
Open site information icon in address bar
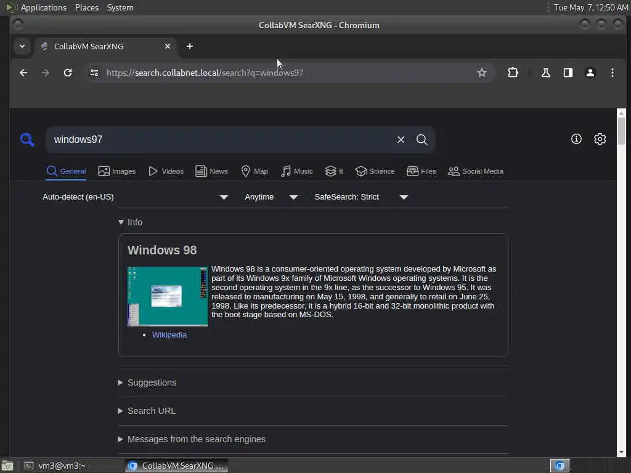(94, 73)
